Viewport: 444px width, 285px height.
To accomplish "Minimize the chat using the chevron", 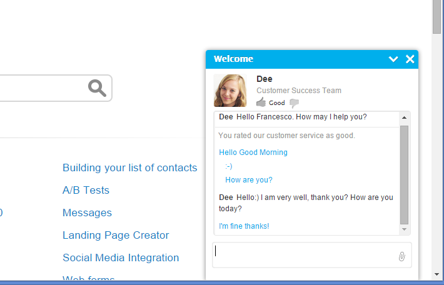I will [393, 59].
